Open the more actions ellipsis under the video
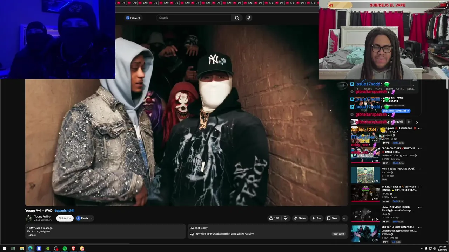449x252 pixels. (x=344, y=218)
